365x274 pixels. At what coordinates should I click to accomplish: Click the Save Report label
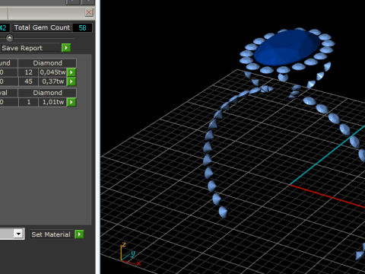(22, 48)
